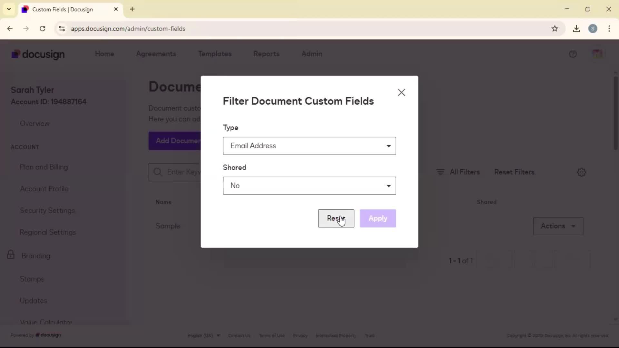Click the Reset button in filter dialog
The width and height of the screenshot is (619, 348).
click(x=336, y=218)
